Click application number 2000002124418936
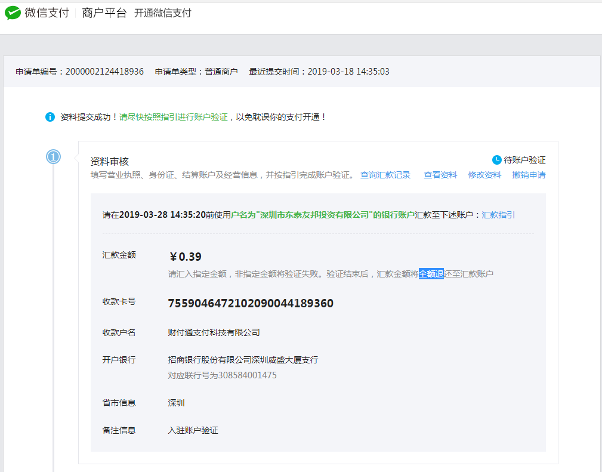Screen dimensions: 602x472 (x=104, y=72)
